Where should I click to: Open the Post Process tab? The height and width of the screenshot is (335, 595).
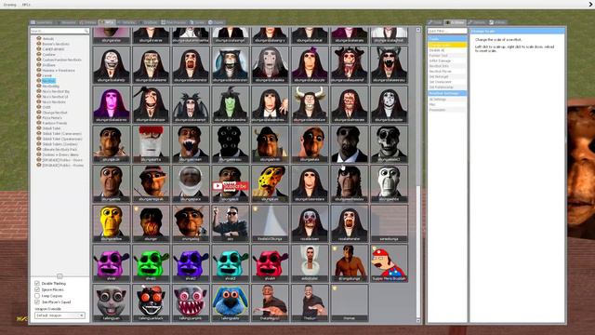[x=173, y=22]
